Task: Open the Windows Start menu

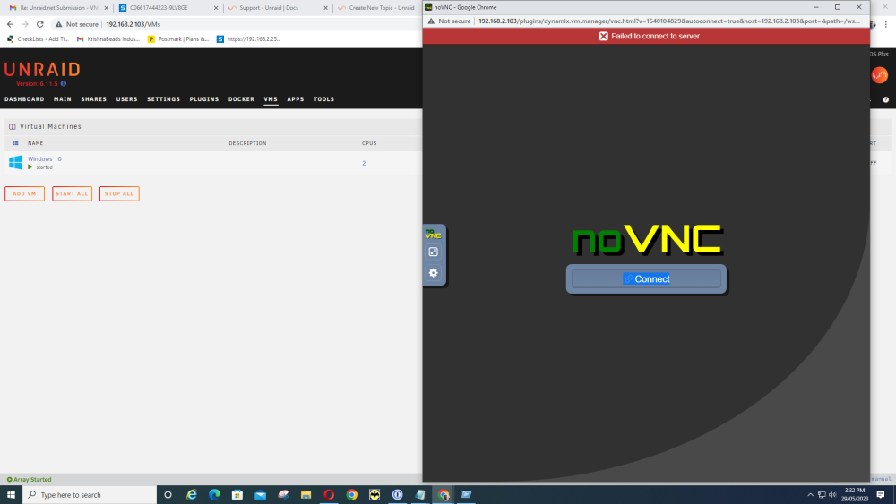Action: point(11,495)
